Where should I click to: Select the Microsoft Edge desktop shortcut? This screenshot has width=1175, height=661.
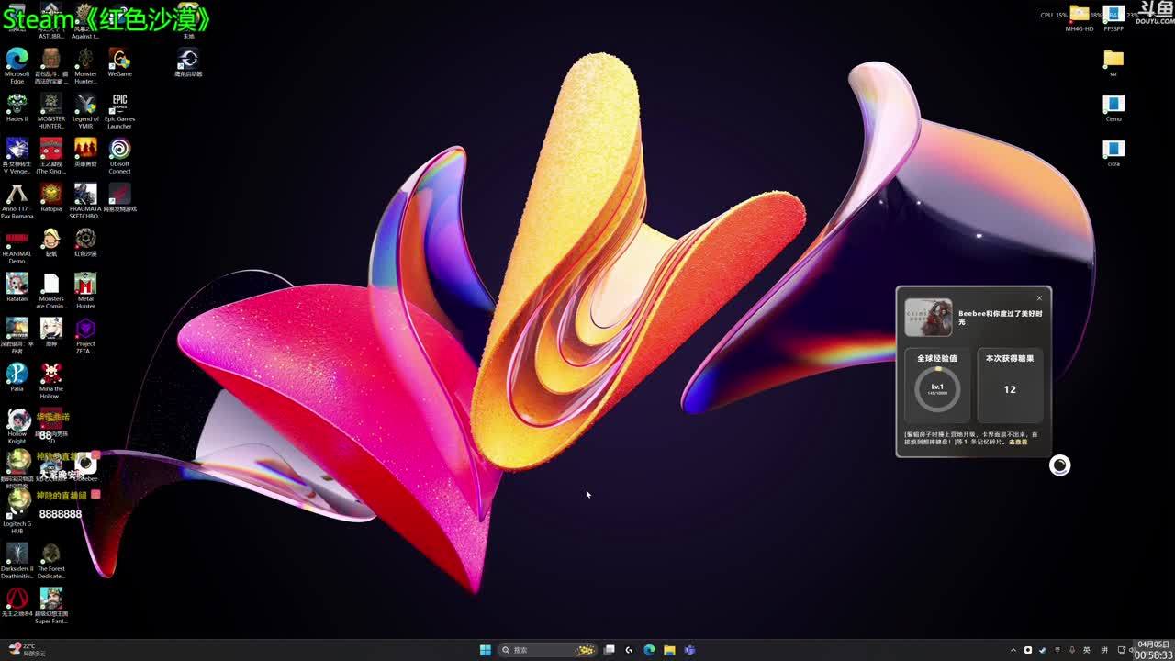tap(17, 59)
